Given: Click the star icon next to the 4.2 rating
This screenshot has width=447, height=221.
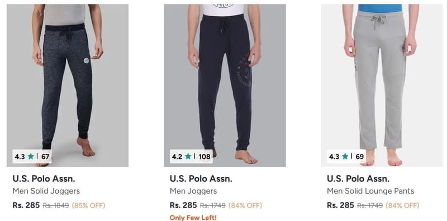Looking at the screenshot, I should point(188,156).
